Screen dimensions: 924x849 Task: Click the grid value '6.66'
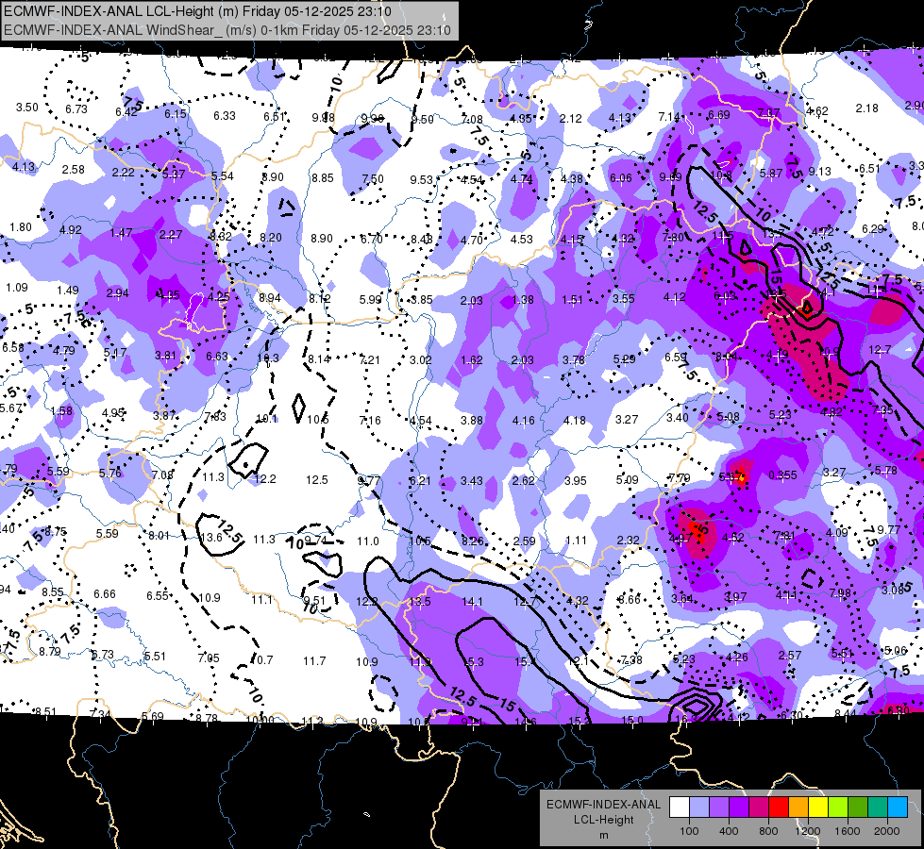pos(105,594)
